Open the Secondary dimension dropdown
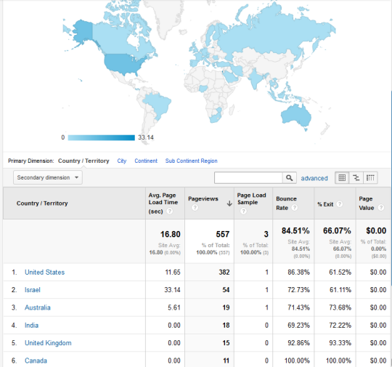This screenshot has height=367, width=392. pos(48,177)
